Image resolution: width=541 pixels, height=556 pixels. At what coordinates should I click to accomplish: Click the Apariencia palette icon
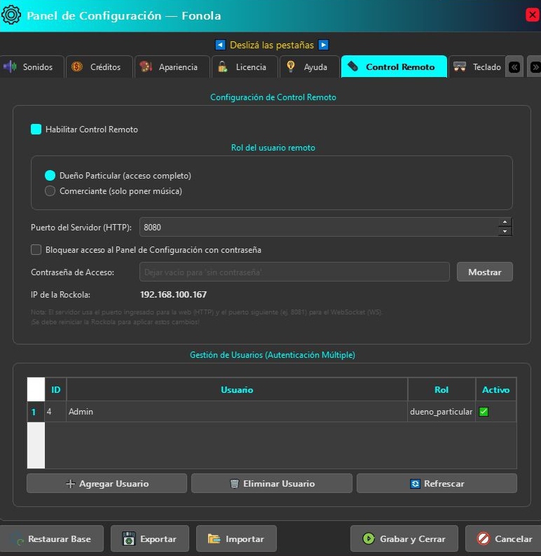(146, 67)
